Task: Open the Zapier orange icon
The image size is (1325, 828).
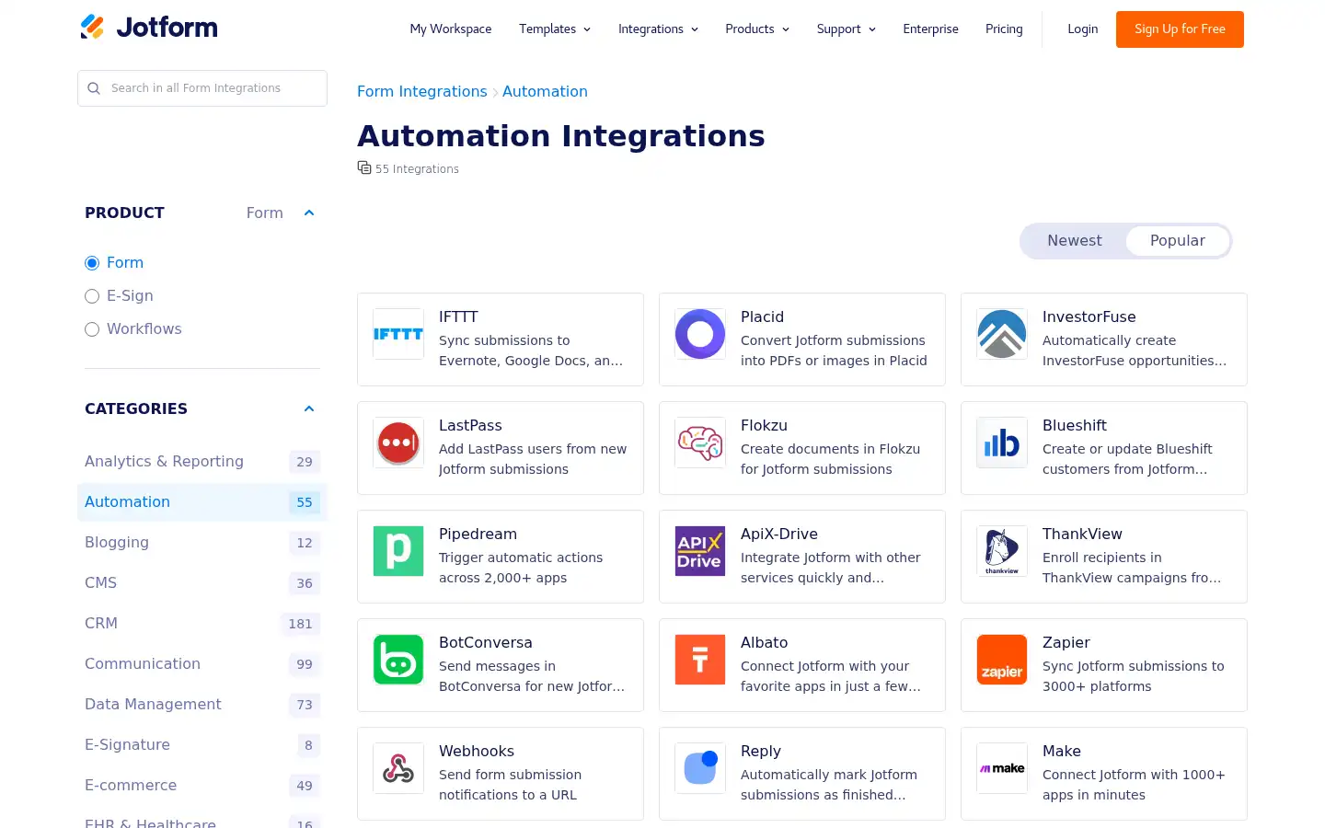Action: point(1002,660)
